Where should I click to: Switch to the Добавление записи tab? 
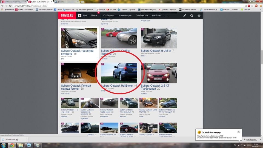click(14, 2)
